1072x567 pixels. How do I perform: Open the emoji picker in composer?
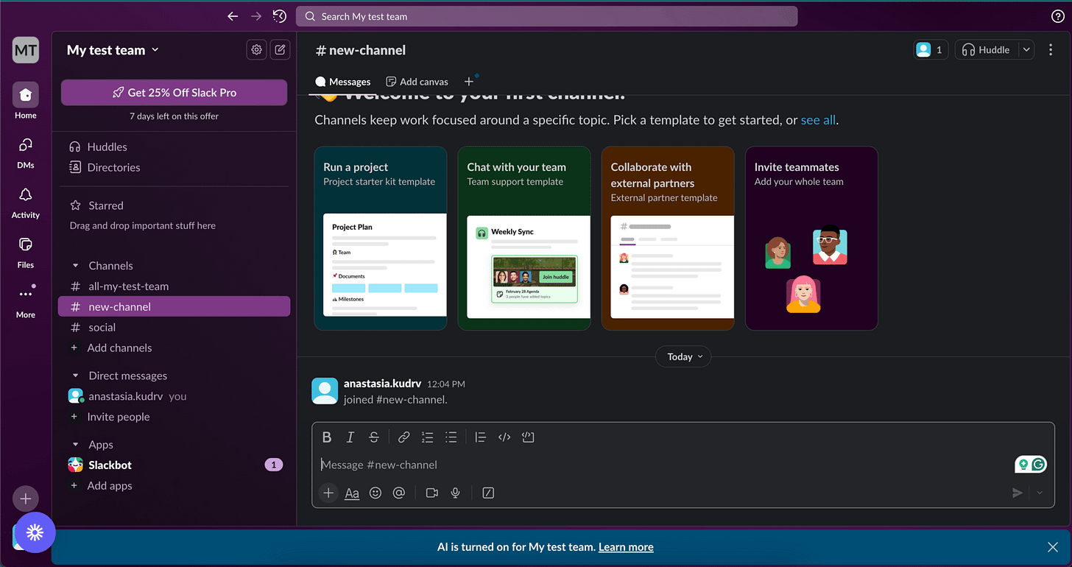pos(375,493)
